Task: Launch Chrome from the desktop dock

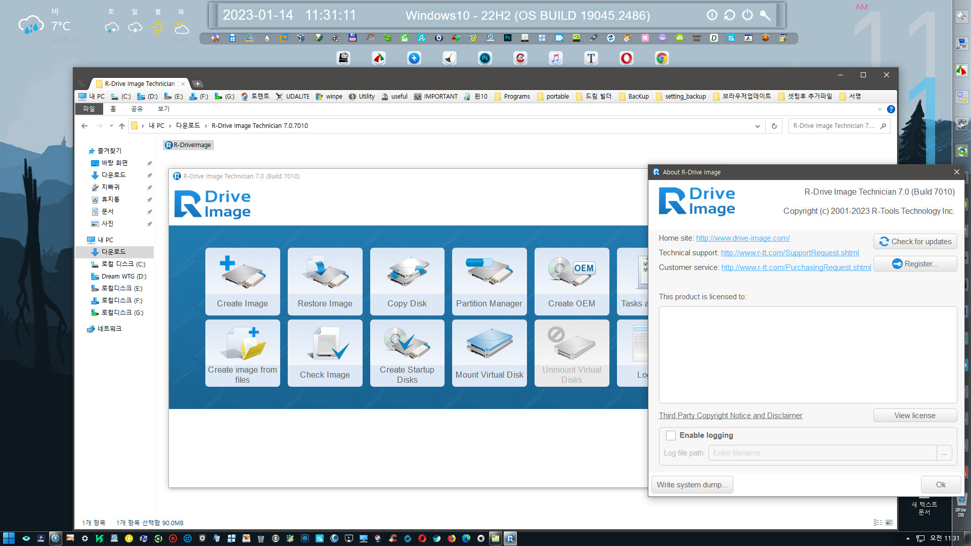Action: pyautogui.click(x=661, y=58)
